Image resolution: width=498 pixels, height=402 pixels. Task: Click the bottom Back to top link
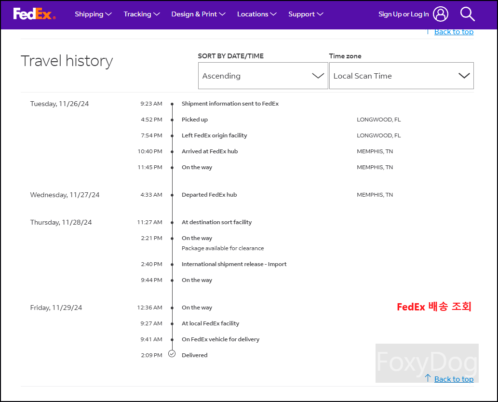pos(454,379)
